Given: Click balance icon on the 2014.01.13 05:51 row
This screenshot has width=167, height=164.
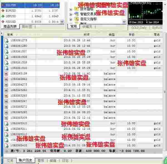Looking at the screenshot, I should click(x=6, y=90).
